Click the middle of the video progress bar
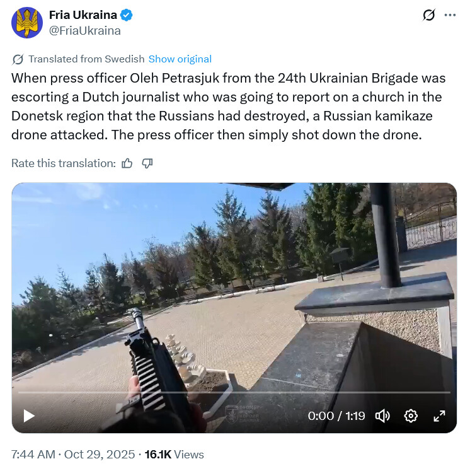470x471 pixels. click(234, 392)
